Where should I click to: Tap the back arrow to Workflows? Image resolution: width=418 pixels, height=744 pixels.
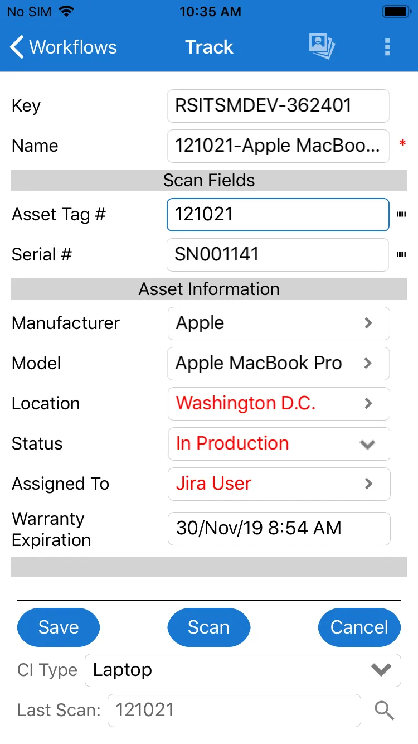tap(17, 47)
